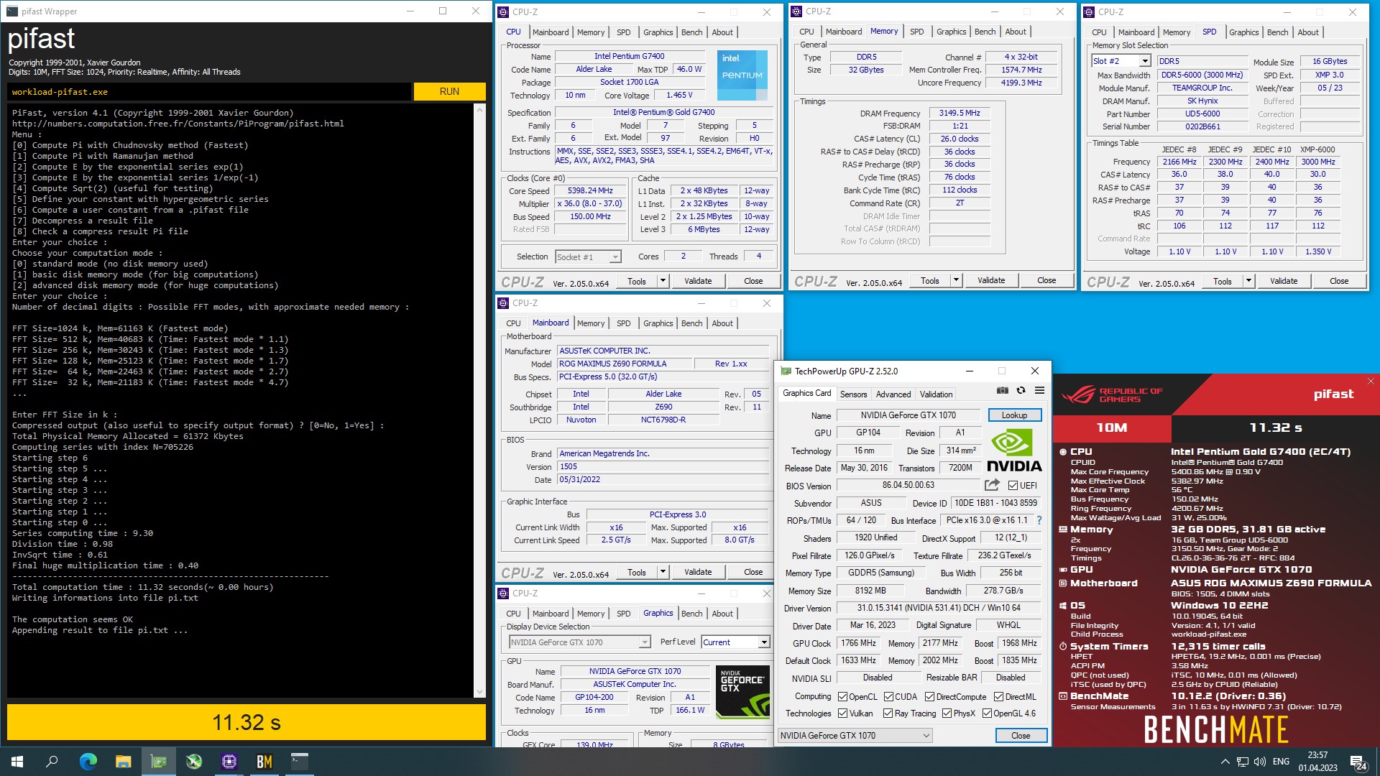Click the CPU section icon in BenchMate

1063,452
